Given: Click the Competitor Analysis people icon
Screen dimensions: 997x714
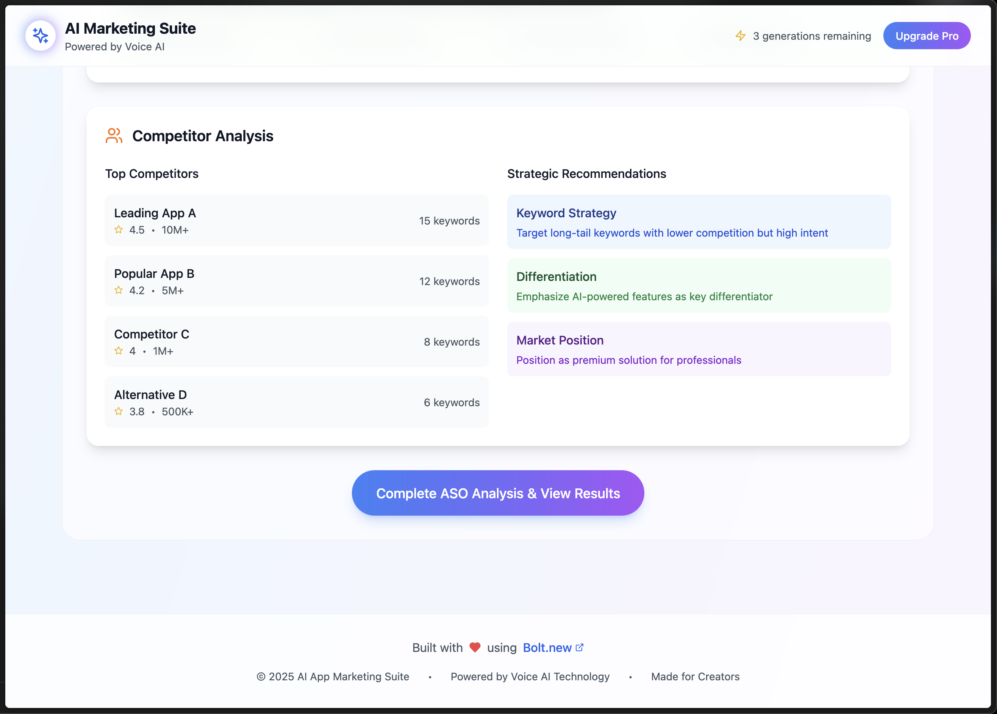Looking at the screenshot, I should [114, 136].
